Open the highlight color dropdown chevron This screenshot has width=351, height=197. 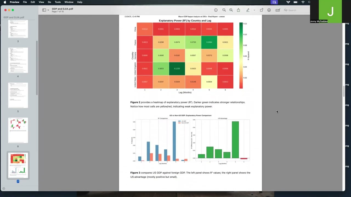(x=254, y=10)
